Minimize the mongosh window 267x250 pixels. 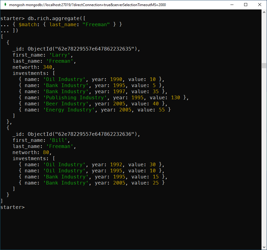coord(232,5)
